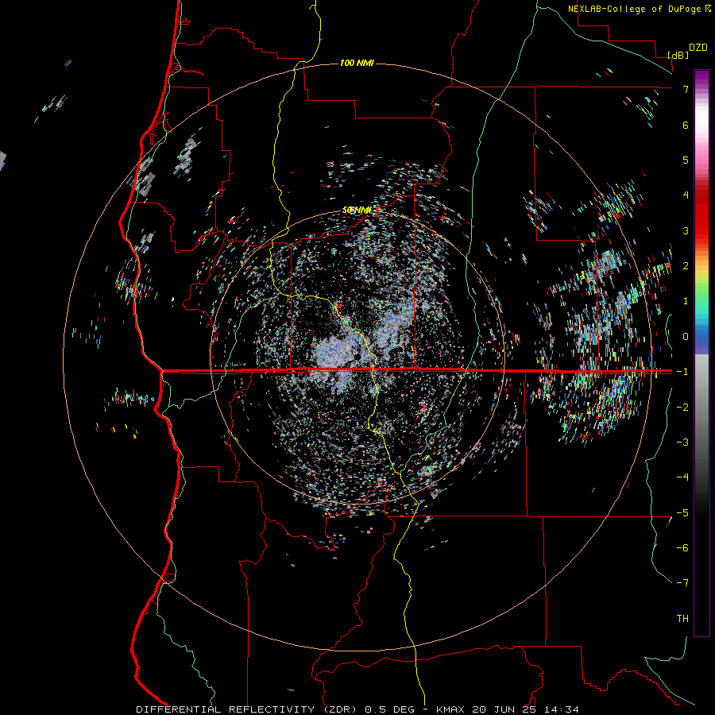Click the 3 value on the color scale

click(x=686, y=230)
